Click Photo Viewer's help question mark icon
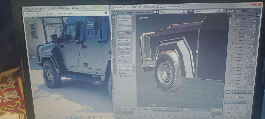 coord(106,13)
